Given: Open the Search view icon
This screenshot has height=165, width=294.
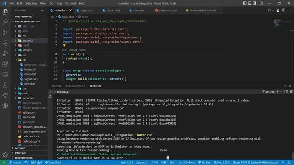Looking at the screenshot, I should [x=5, y=22].
